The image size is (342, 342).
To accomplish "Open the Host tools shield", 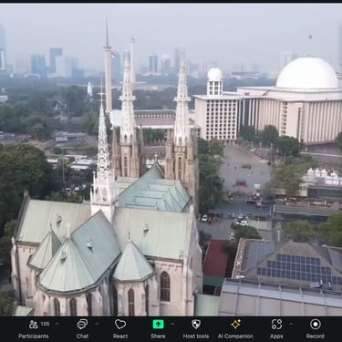I will click(196, 329).
